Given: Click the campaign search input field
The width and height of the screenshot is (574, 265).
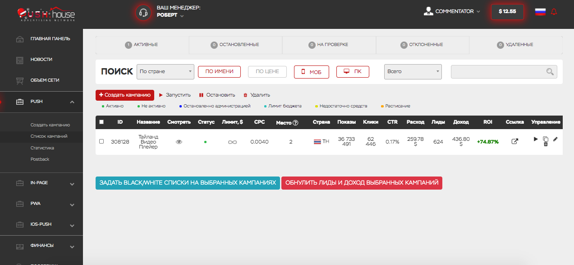Looking at the screenshot, I should tap(498, 71).
